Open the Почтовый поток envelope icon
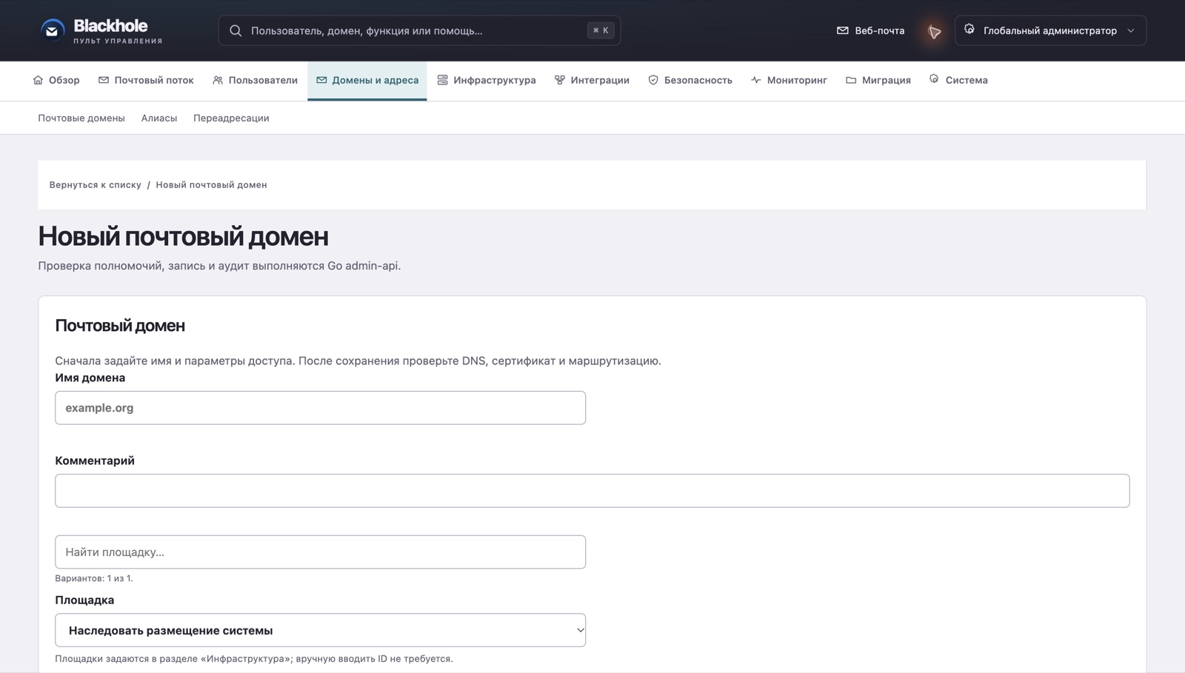This screenshot has width=1185, height=673. 104,80
